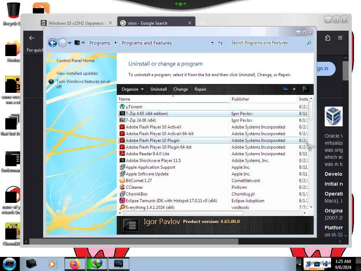361x271 pixels.
Task: Sort by the Installed On column header
Action: click(x=303, y=99)
